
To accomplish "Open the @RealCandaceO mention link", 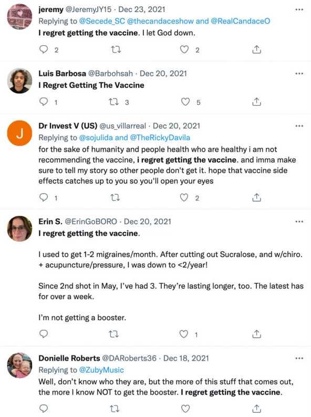I will 241,21.
